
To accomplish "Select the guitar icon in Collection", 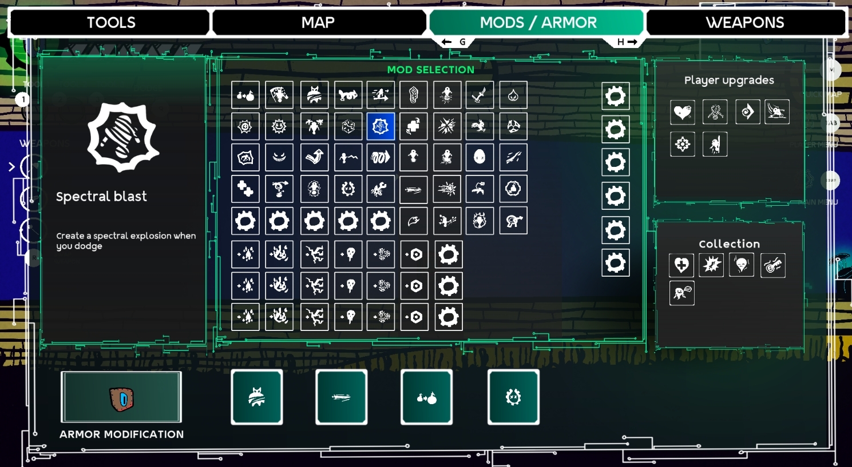I will point(772,265).
